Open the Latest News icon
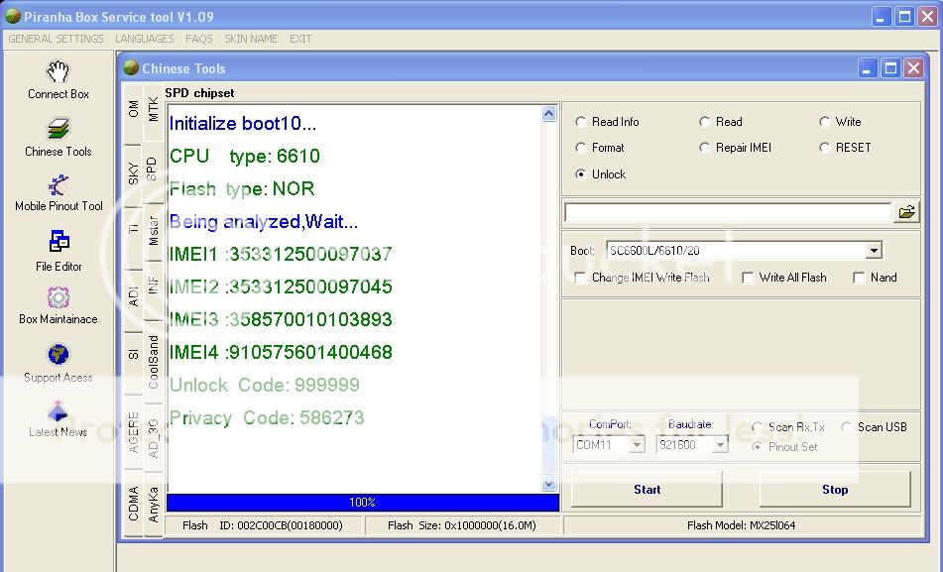This screenshot has width=943, height=572. pos(59,411)
